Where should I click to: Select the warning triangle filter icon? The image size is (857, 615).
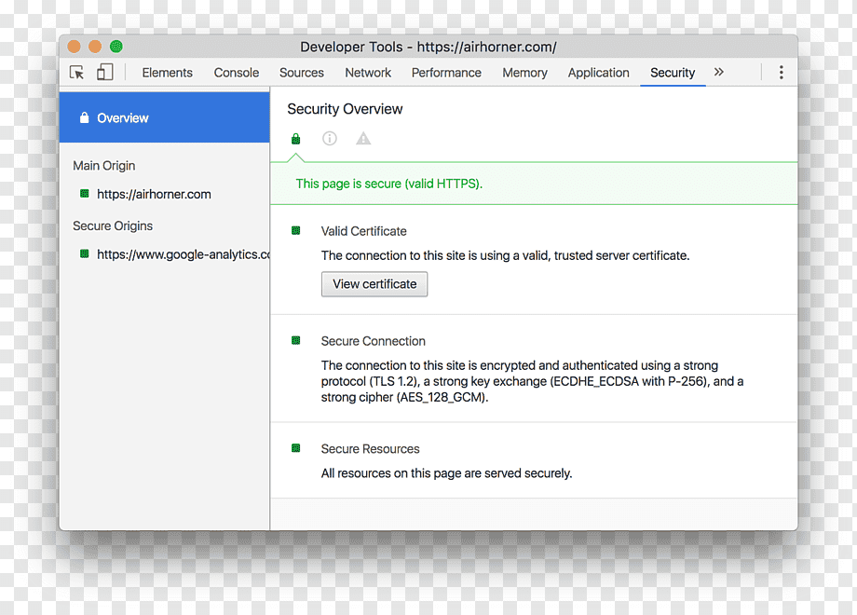tap(363, 138)
